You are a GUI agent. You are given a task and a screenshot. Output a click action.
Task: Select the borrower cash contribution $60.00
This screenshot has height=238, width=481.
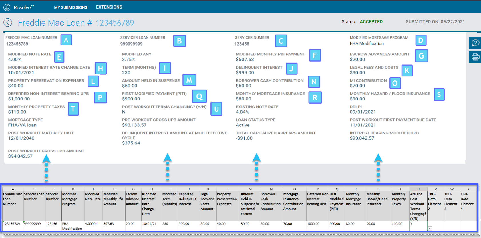coord(243,86)
